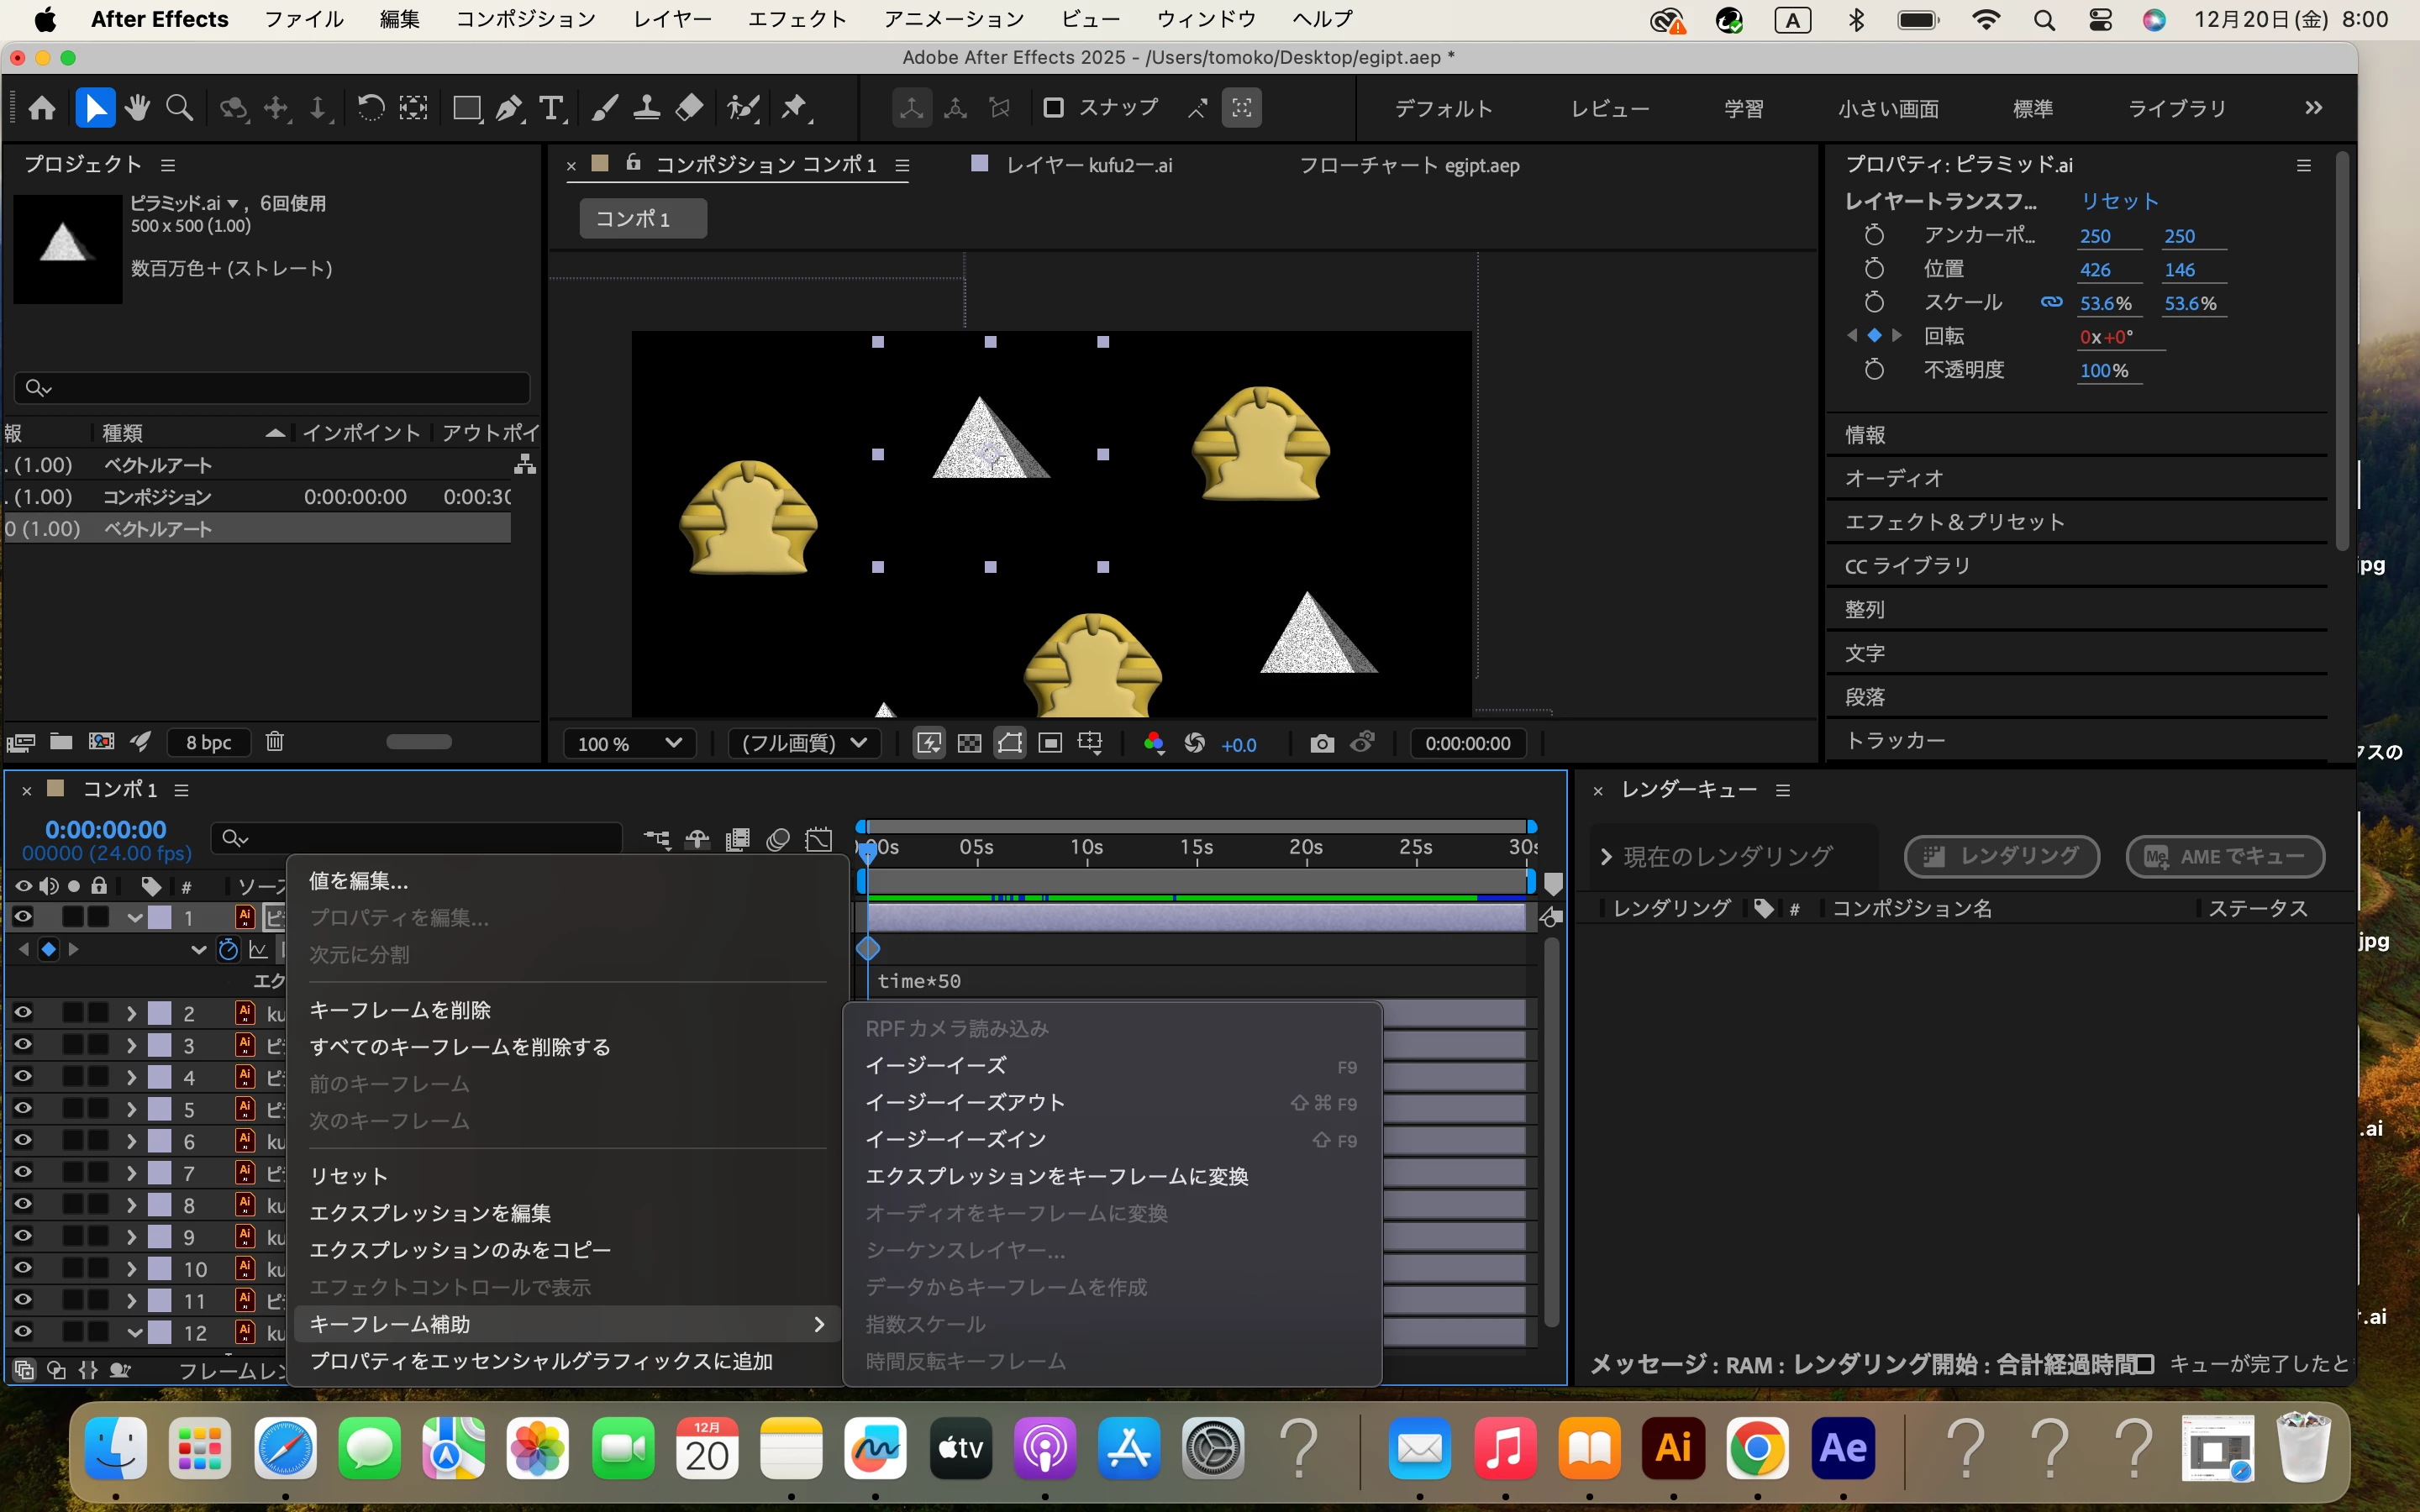Select the Hand tool
Image resolution: width=2420 pixels, height=1512 pixels.
tap(137, 108)
